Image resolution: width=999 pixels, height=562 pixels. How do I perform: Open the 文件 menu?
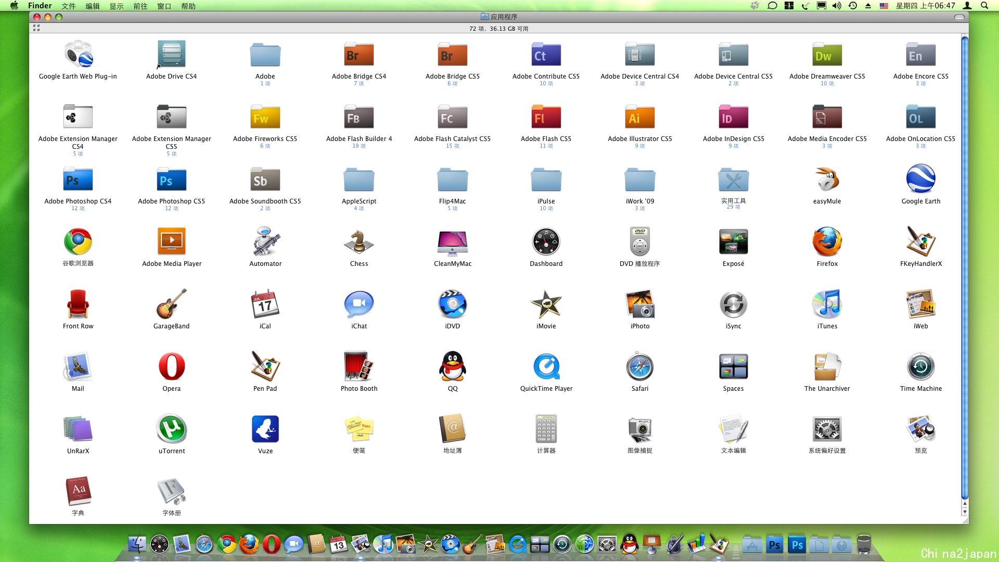tap(69, 6)
